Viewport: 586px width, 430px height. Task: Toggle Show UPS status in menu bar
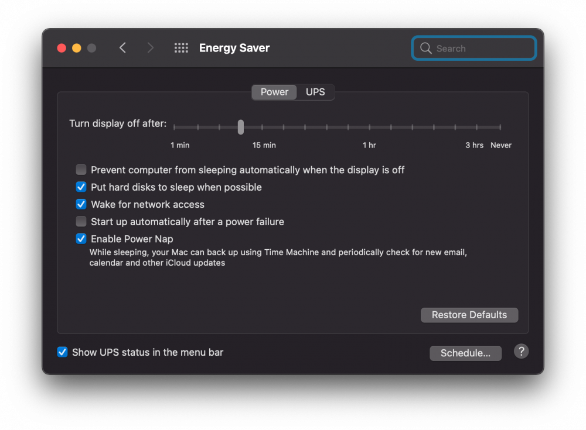(63, 352)
